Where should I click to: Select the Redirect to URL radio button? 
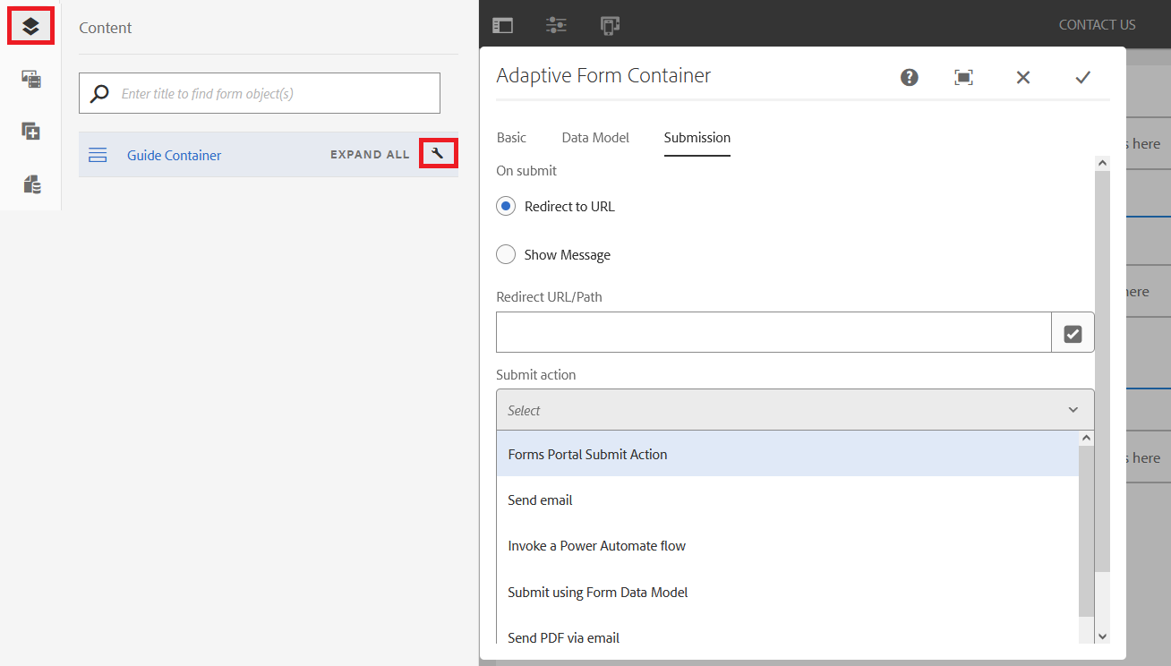pyautogui.click(x=506, y=207)
